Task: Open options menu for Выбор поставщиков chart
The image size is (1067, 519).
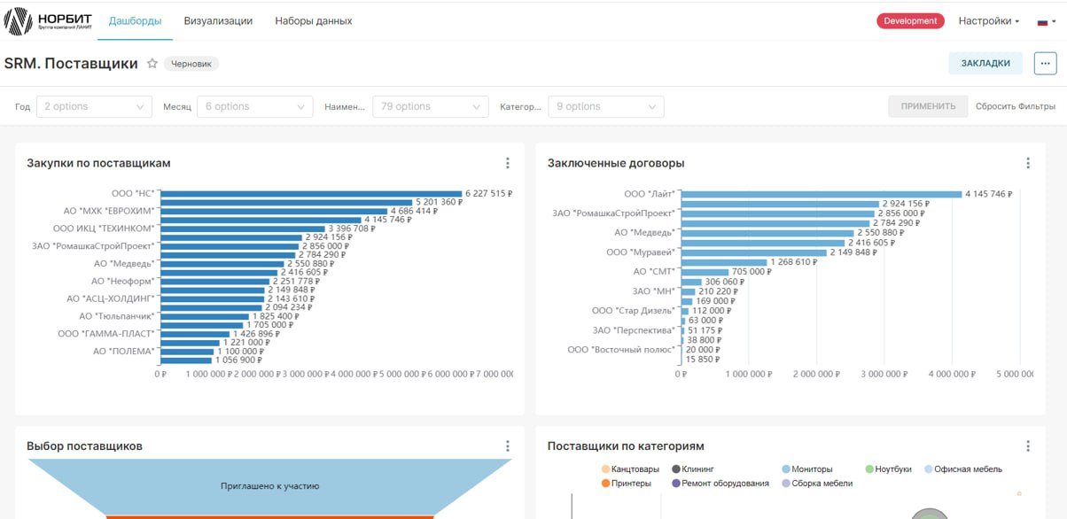Action: [x=508, y=446]
